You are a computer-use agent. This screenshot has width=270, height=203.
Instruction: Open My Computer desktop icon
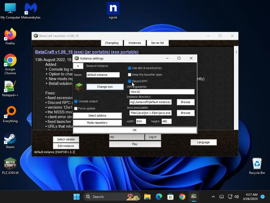pos(10,11)
